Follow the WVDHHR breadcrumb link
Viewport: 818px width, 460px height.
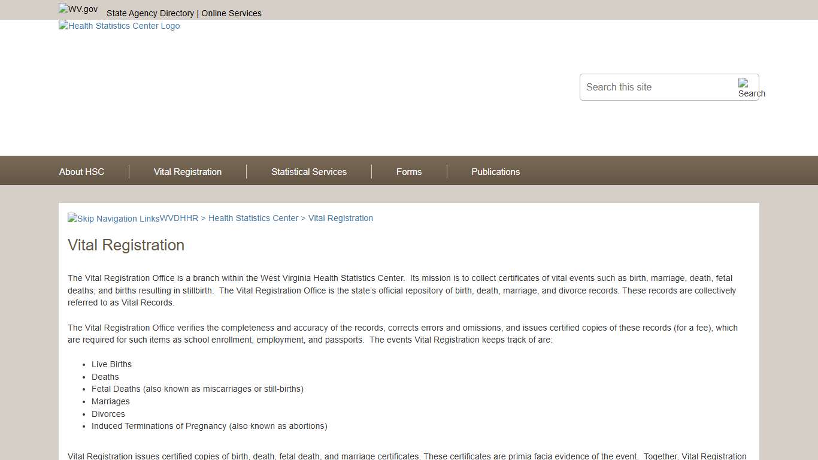179,218
